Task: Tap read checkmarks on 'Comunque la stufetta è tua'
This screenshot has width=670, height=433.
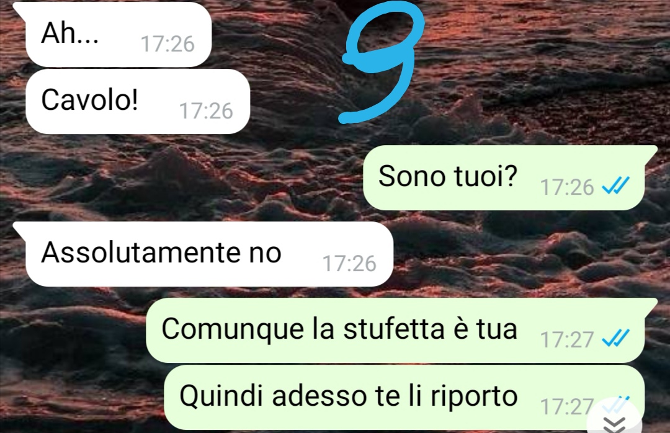Action: pyautogui.click(x=615, y=338)
